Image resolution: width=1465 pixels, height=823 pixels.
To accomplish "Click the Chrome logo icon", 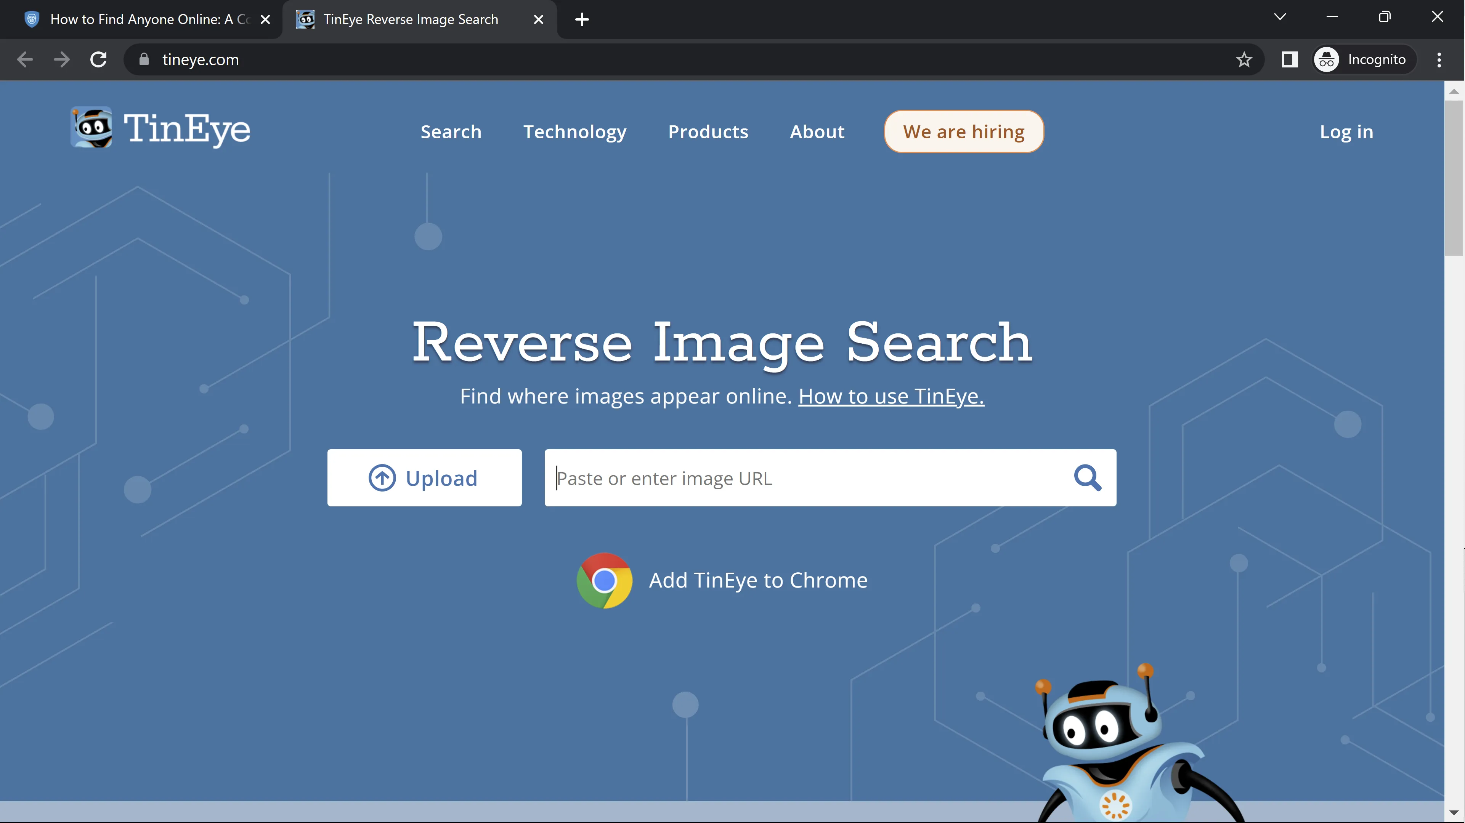I will (x=604, y=580).
